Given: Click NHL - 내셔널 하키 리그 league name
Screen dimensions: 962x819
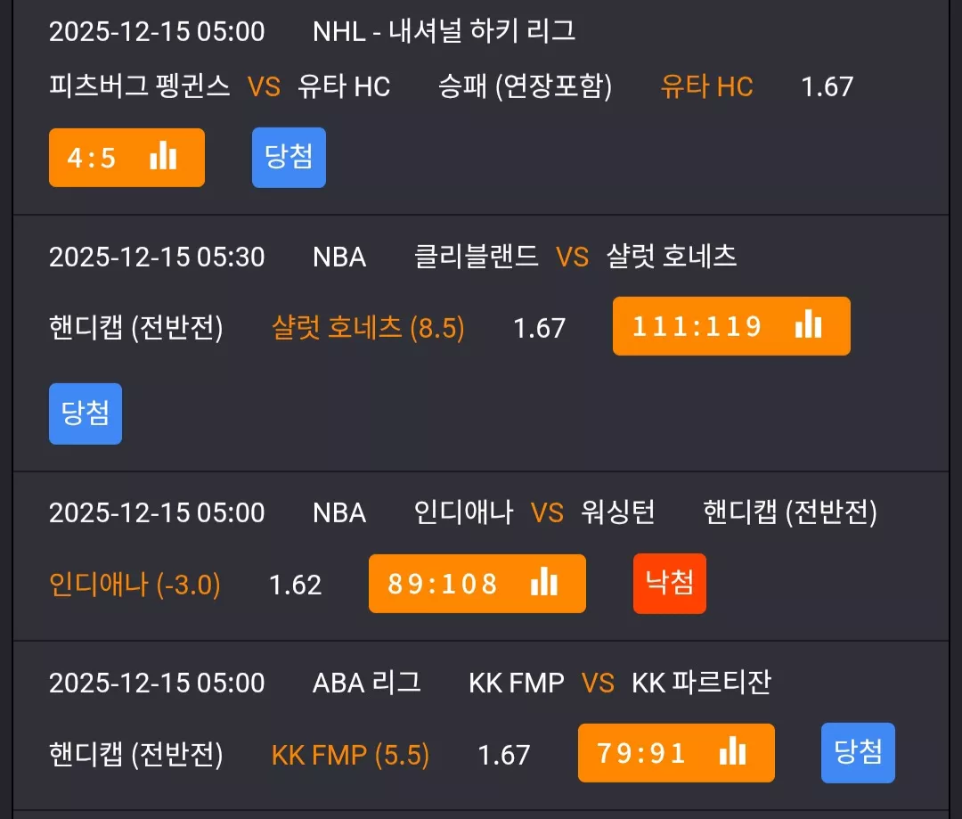Looking at the screenshot, I should click(444, 31).
